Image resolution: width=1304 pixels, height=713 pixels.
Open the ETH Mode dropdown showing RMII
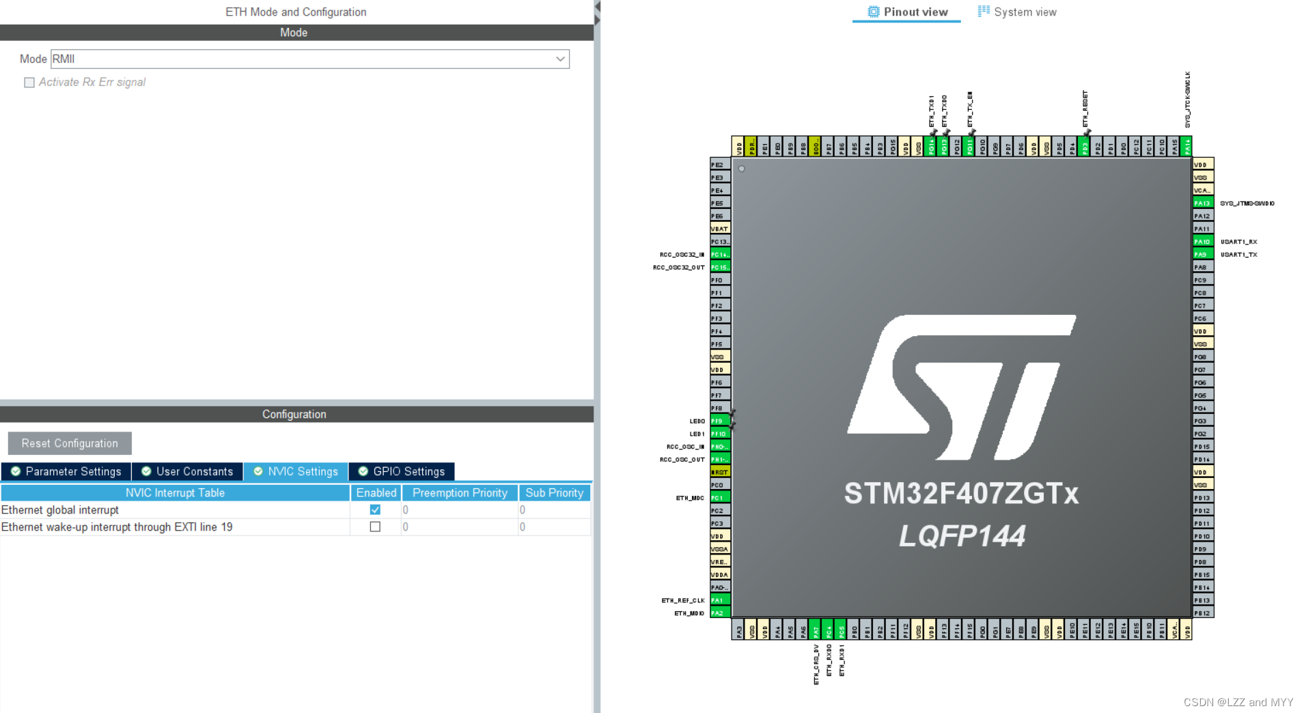point(310,59)
